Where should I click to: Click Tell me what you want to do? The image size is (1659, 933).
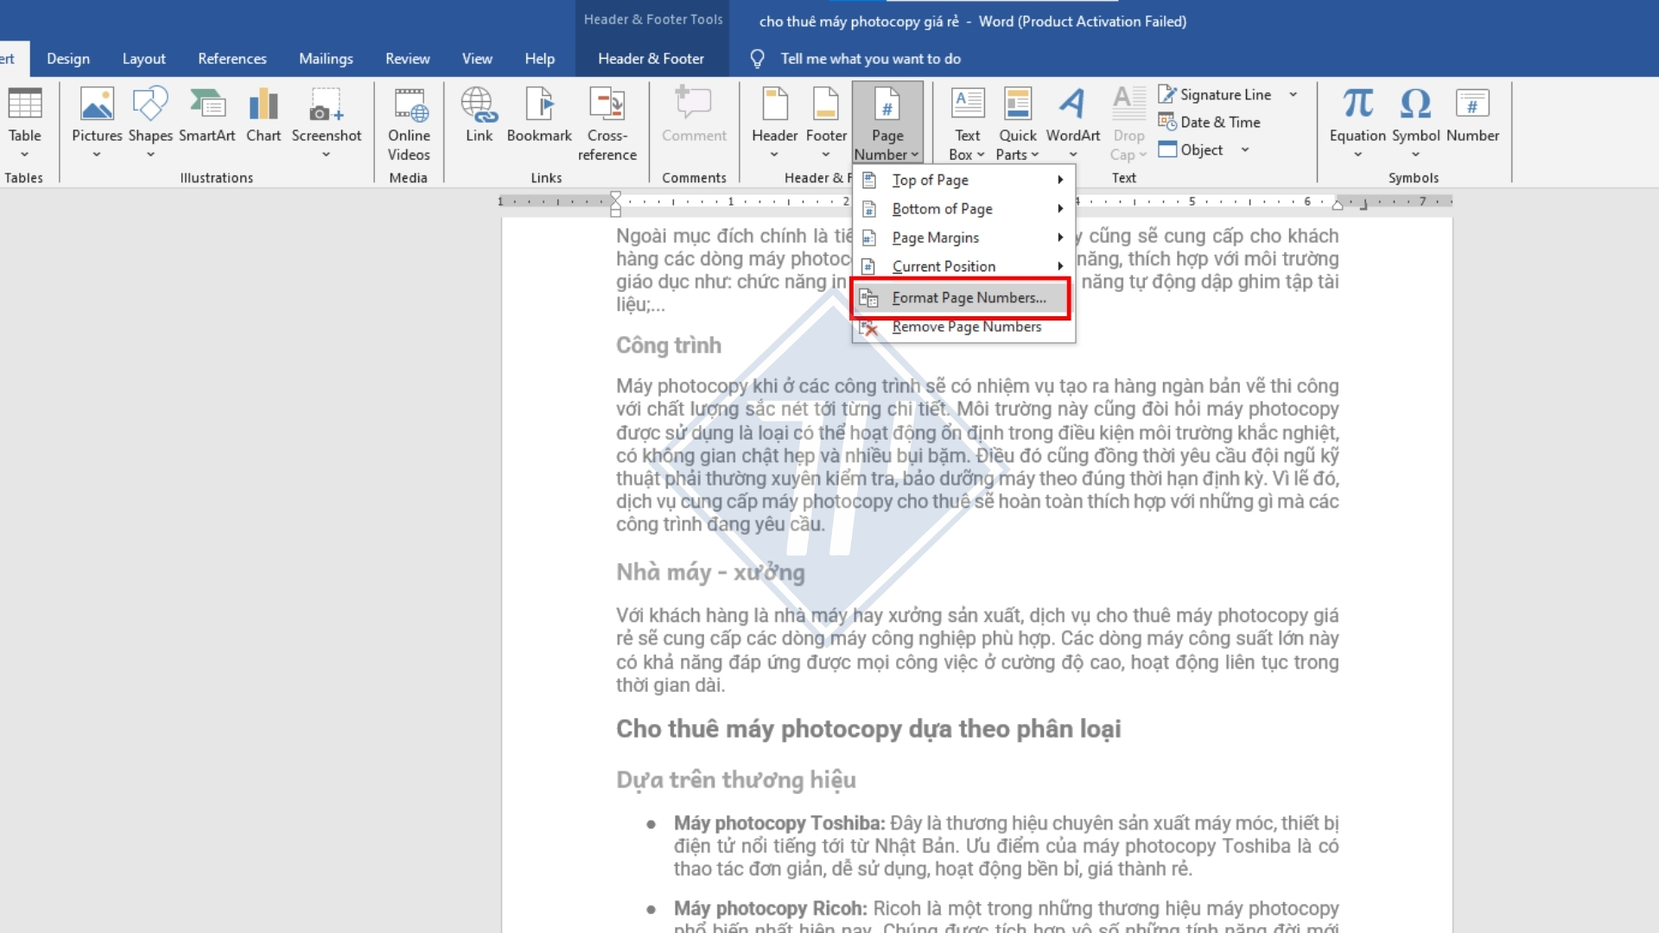coord(868,58)
